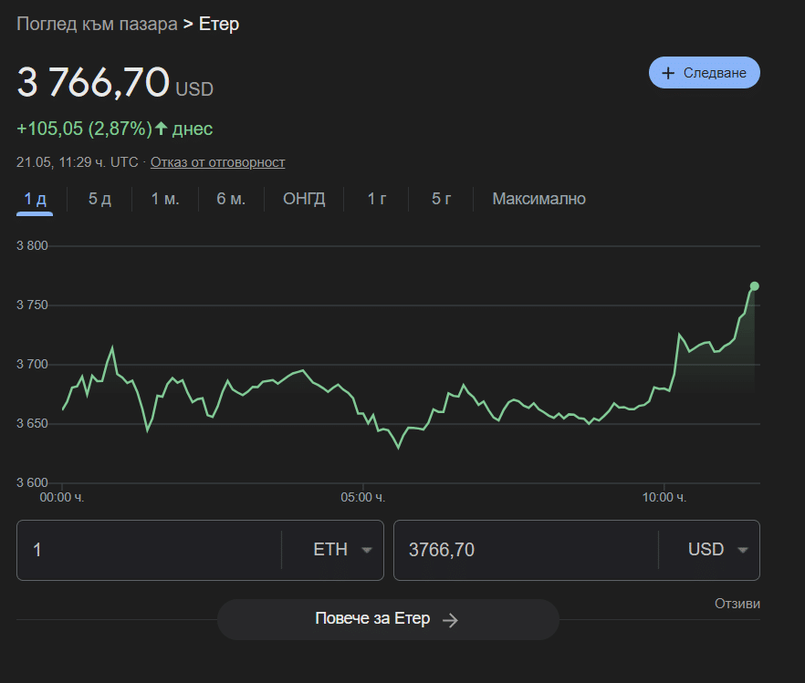Click the Поглед към пазара breadcrumb link
The image size is (805, 683).
point(97,24)
